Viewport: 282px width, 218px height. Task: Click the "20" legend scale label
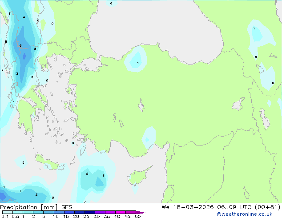[x=76, y=216]
